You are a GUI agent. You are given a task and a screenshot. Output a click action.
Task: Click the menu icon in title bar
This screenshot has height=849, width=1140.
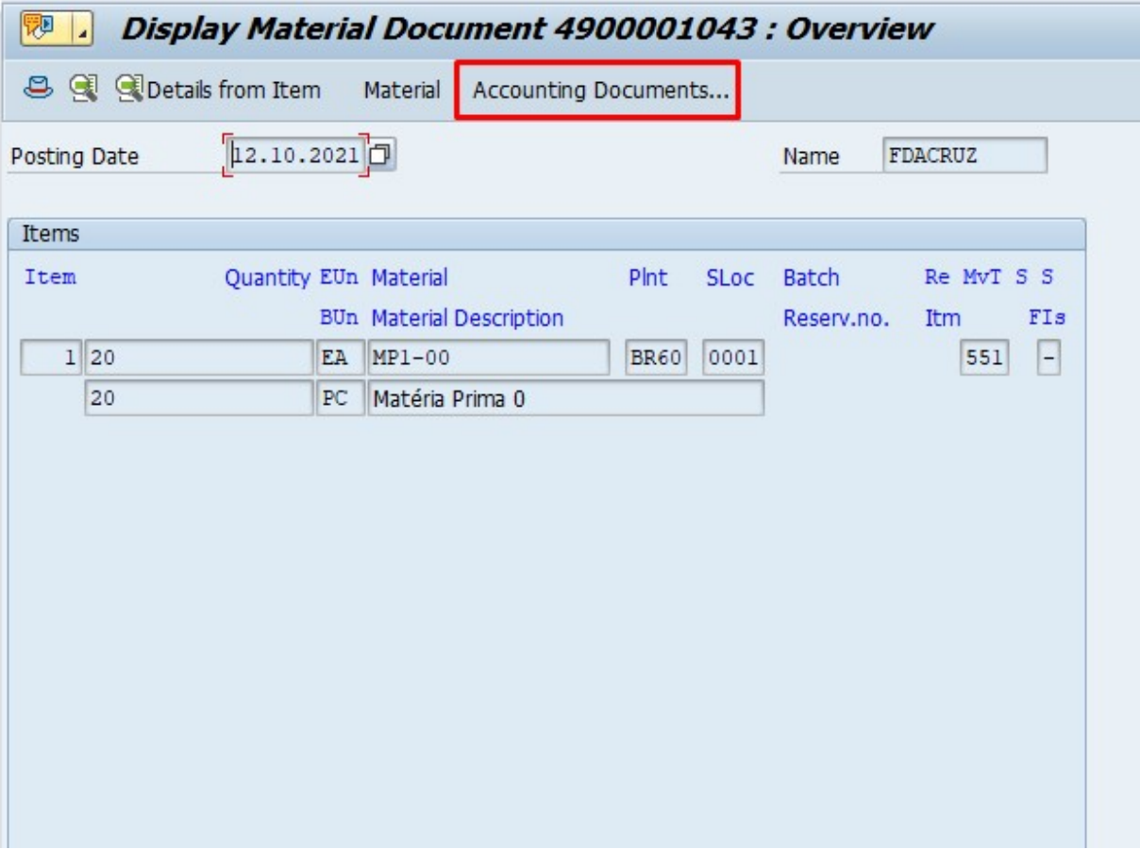[37, 29]
